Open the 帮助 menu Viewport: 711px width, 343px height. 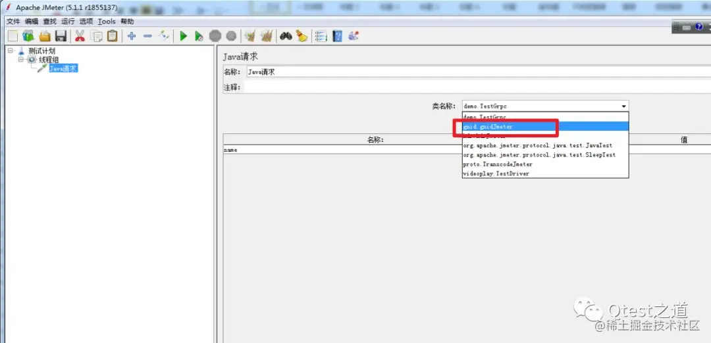tap(127, 21)
